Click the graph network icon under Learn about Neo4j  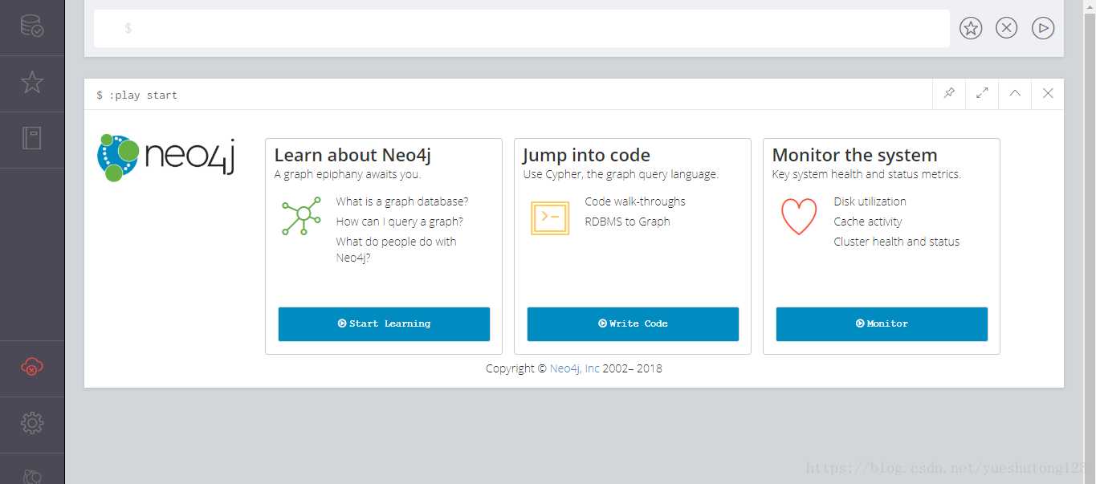[301, 217]
